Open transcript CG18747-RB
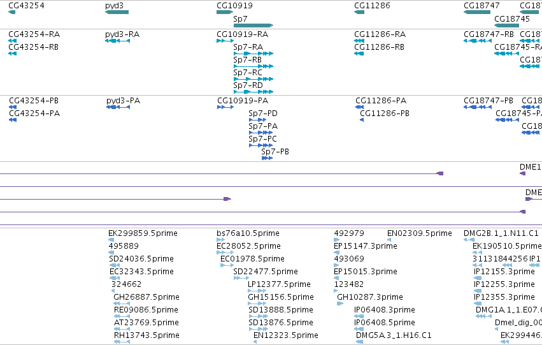 pos(489,34)
